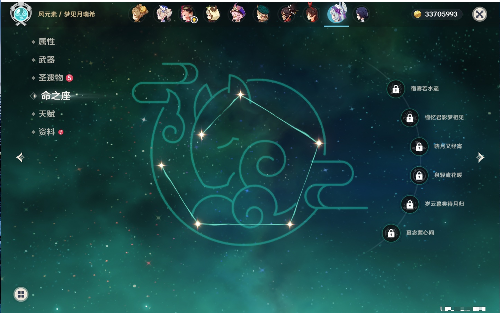This screenshot has height=313, width=500.
Task: Click the lock icon for 泉轻流花暖
Action: click(419, 175)
